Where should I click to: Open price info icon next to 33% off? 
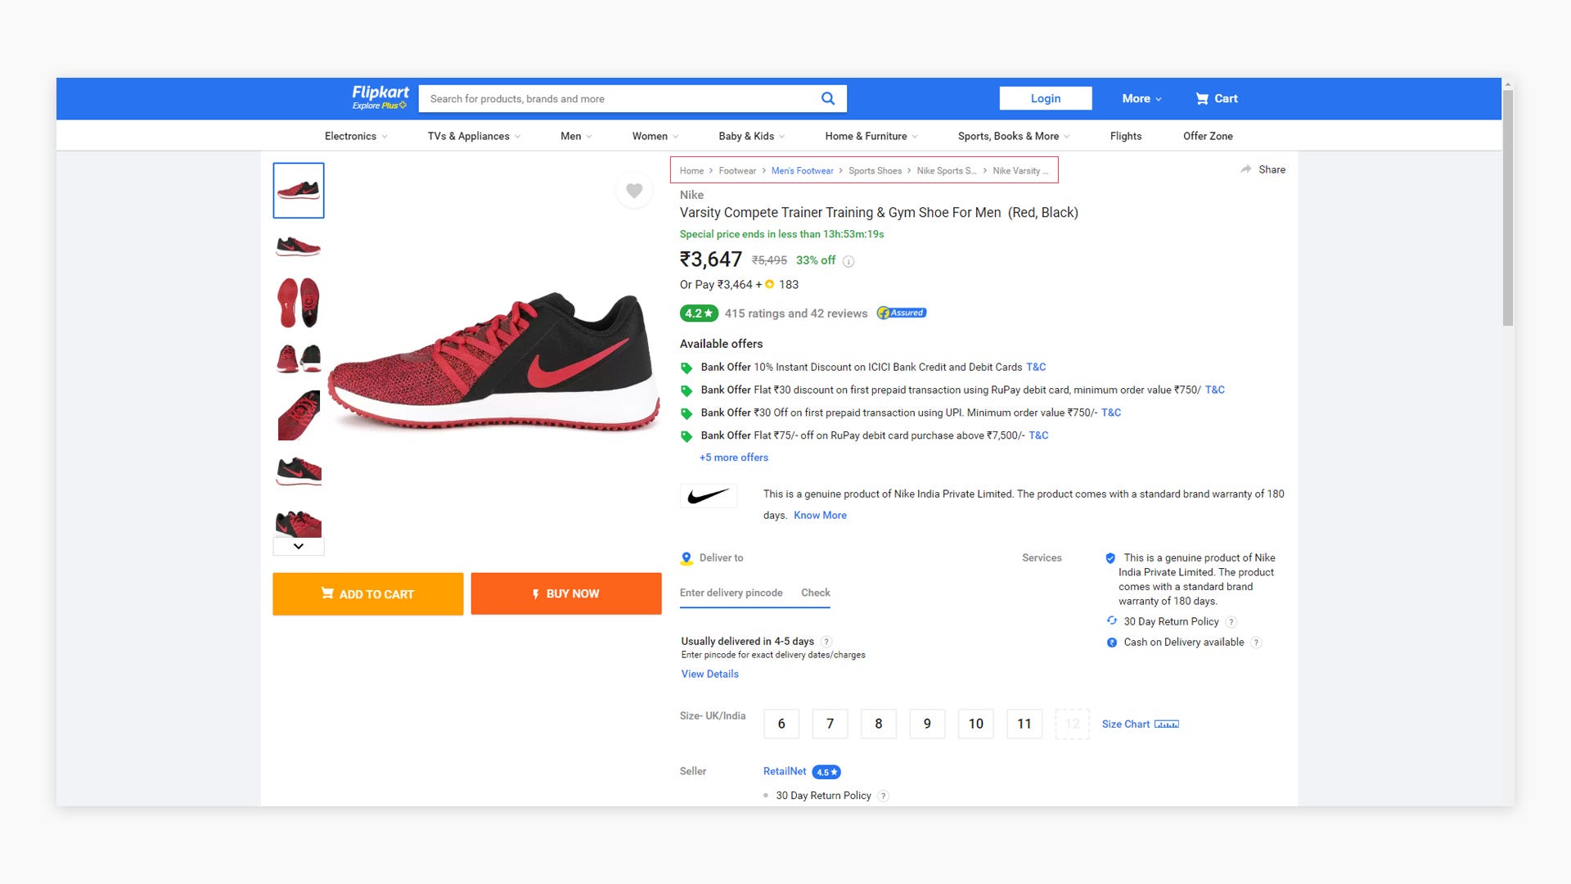(849, 261)
